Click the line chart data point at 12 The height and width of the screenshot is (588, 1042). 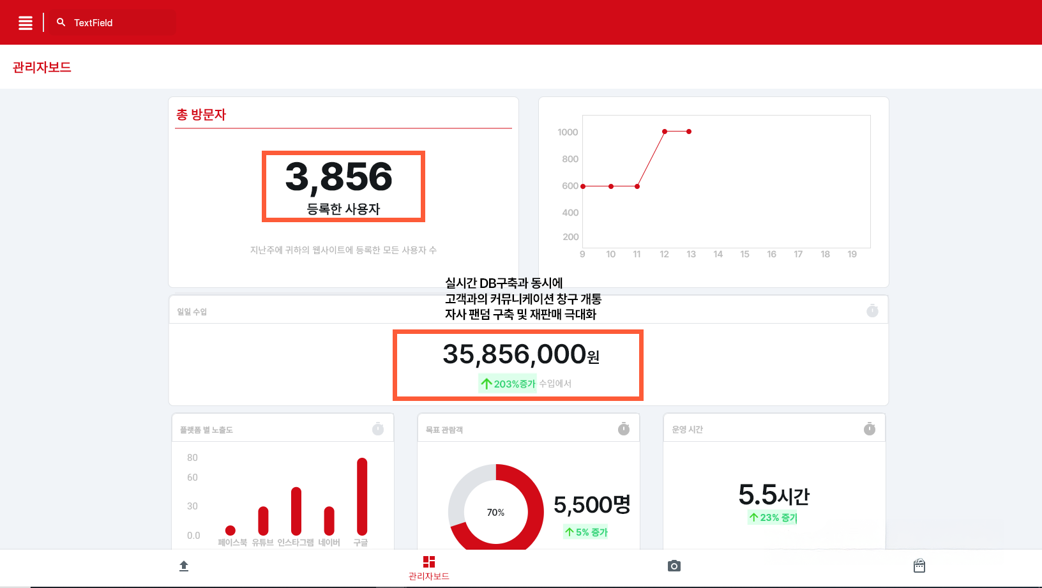point(665,132)
